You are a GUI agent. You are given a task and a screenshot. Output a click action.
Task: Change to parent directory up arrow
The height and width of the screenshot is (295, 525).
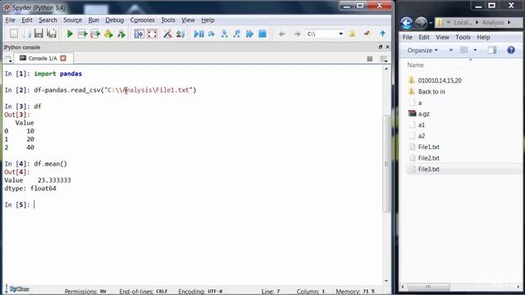click(x=383, y=34)
